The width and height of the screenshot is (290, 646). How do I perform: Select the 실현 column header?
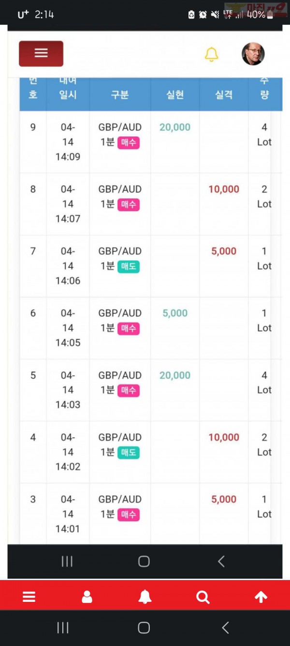click(175, 95)
